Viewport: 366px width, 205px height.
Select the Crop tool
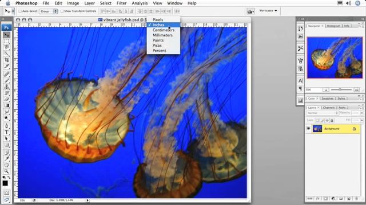(6, 60)
